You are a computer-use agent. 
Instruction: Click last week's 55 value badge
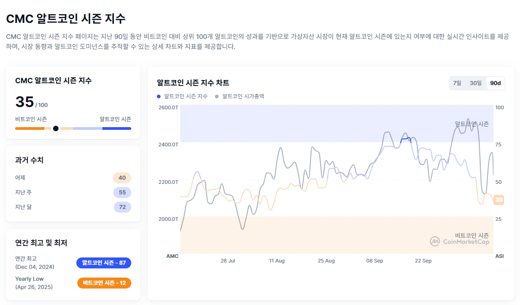pos(122,193)
